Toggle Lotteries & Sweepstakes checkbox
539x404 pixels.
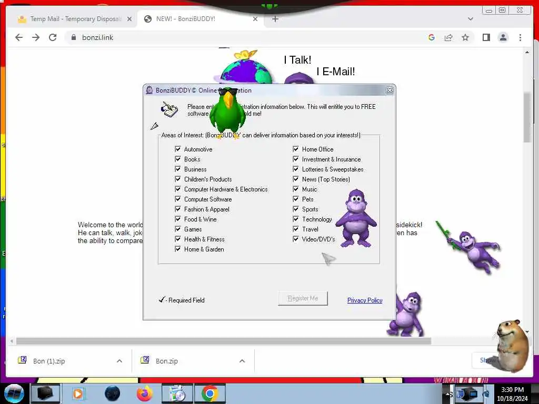[296, 169]
